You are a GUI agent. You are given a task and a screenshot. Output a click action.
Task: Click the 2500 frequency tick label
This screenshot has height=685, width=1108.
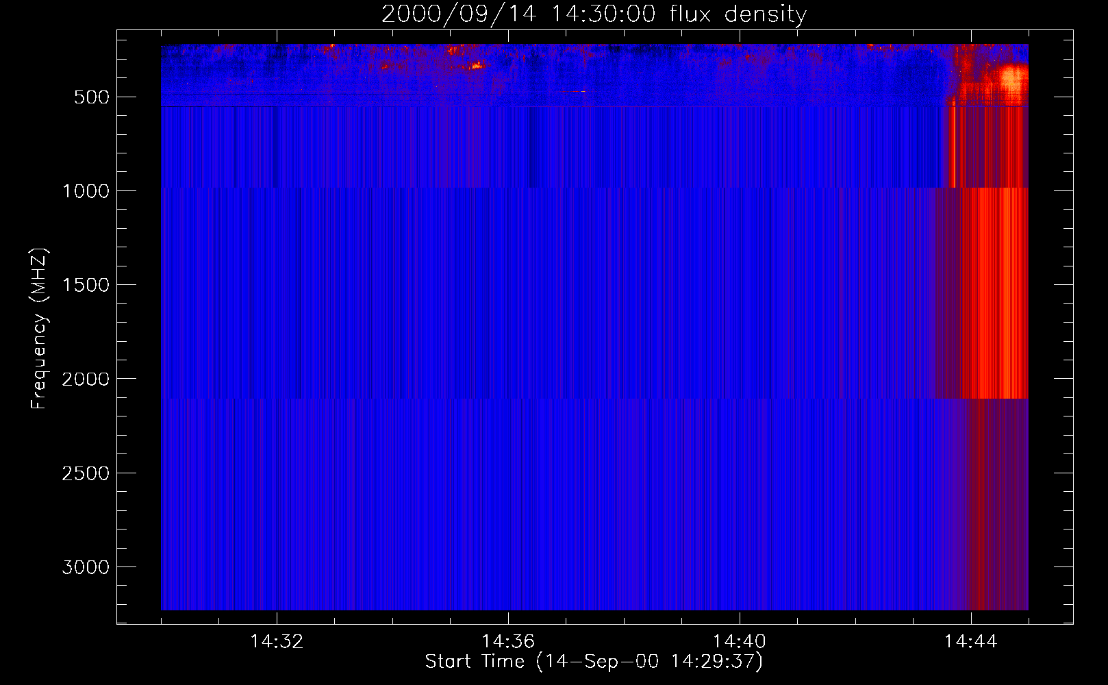pyautogui.click(x=86, y=473)
